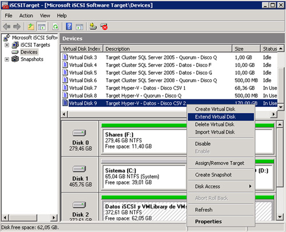Image resolution: width=286 pixels, height=232 pixels.
Task: Click the '1,00 GB' size cell
Action: pos(243,57)
